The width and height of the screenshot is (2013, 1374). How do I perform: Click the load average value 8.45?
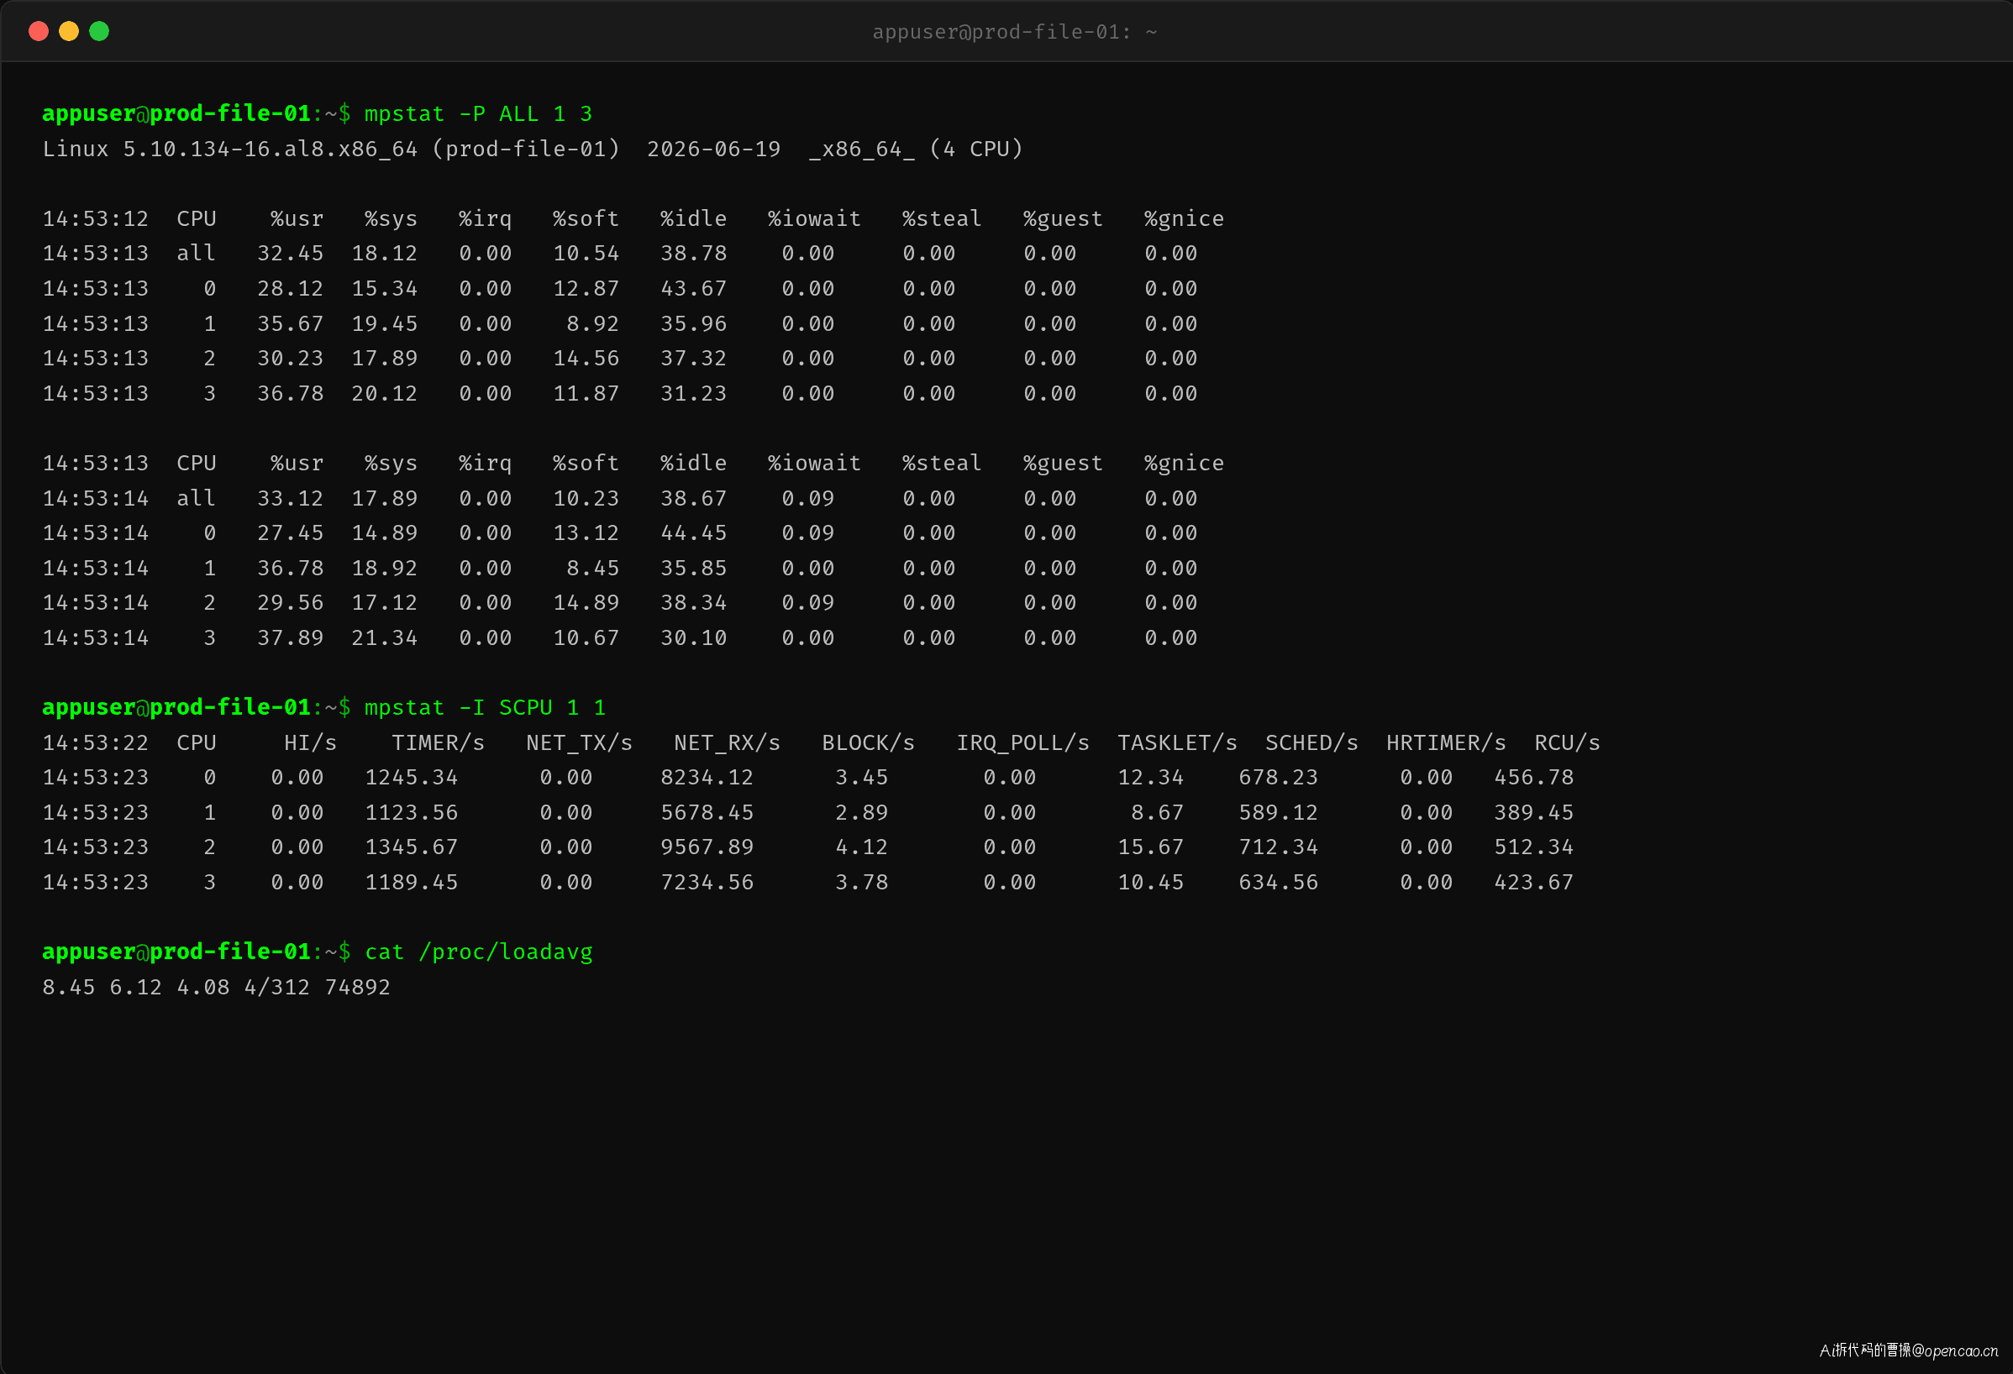(x=69, y=988)
